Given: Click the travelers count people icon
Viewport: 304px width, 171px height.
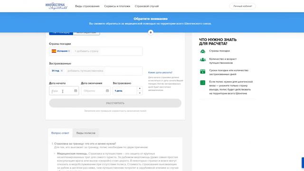Looking at the screenshot, I should (x=203, y=60).
